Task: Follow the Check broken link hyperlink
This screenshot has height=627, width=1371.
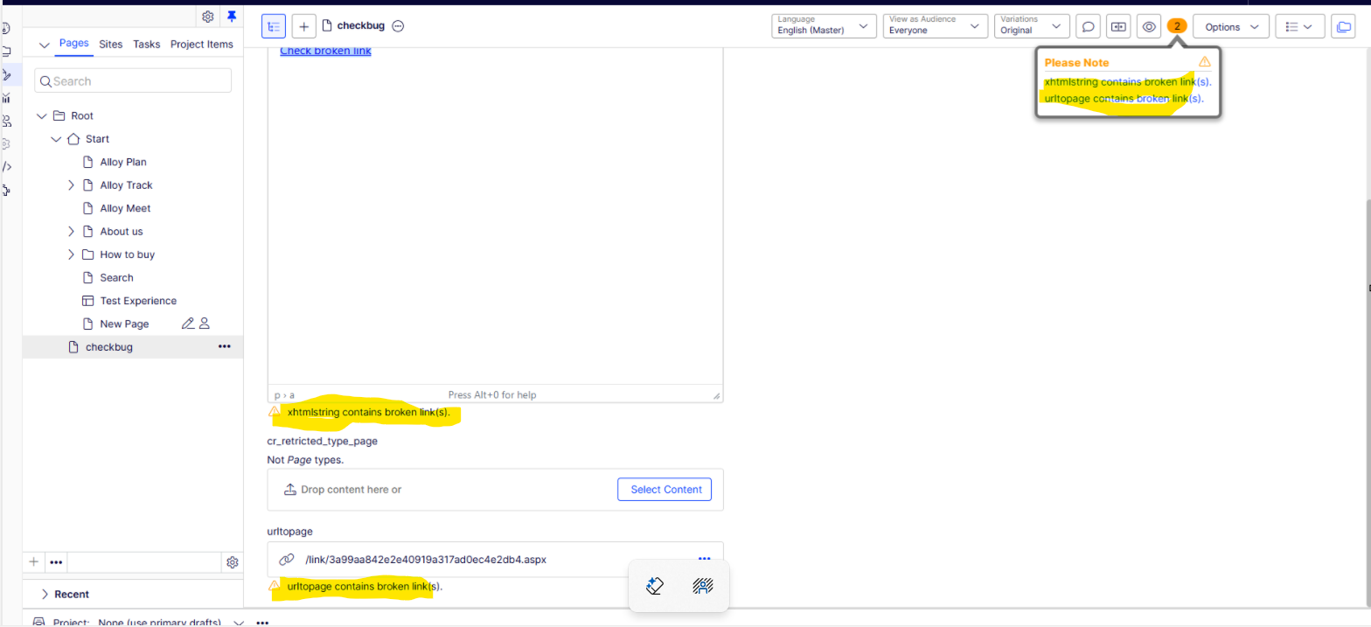Action: coord(325,51)
